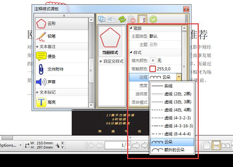
Task: Click the green refresh arrows icon
Action: click(x=122, y=19)
